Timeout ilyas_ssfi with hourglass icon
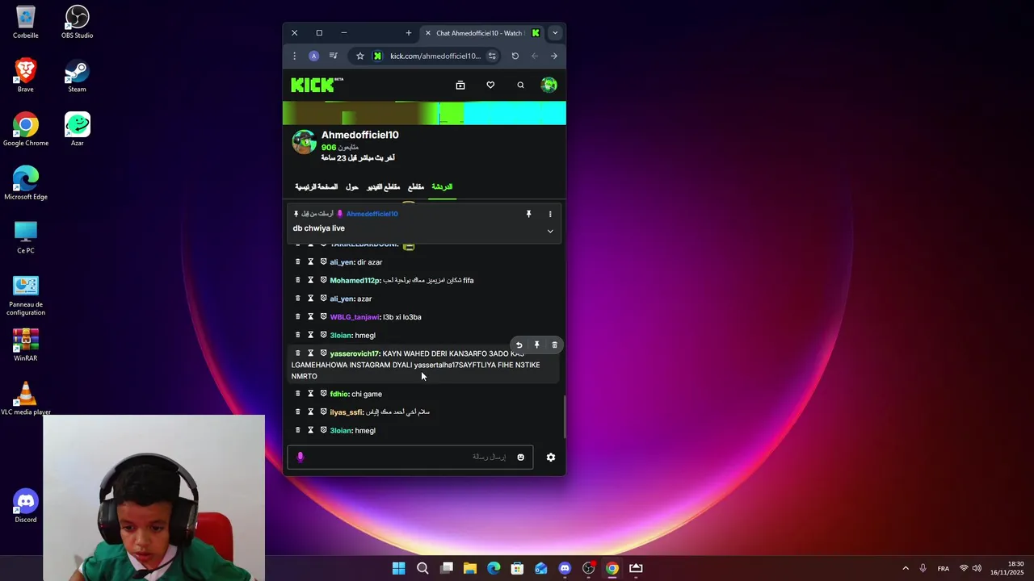The width and height of the screenshot is (1034, 581). tap(310, 412)
